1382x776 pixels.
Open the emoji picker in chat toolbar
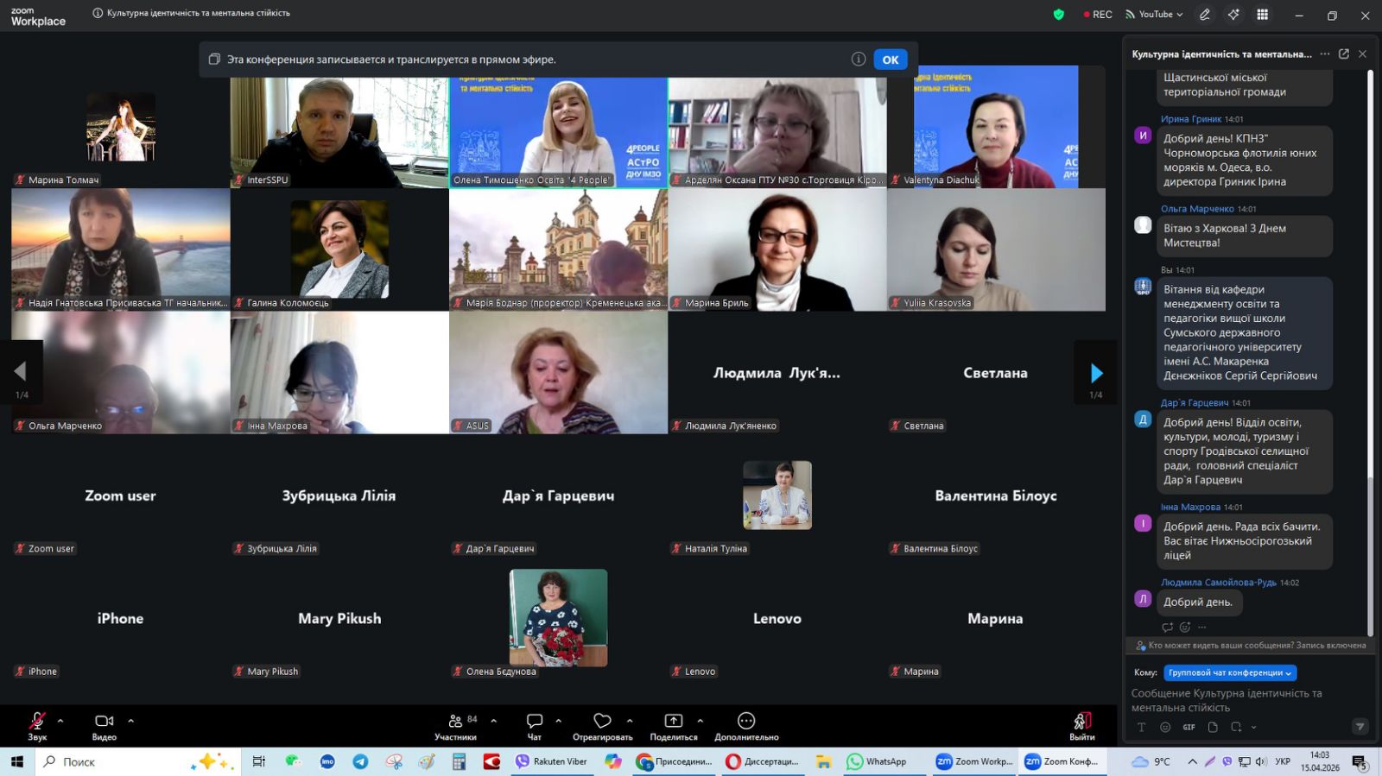click(x=1165, y=727)
